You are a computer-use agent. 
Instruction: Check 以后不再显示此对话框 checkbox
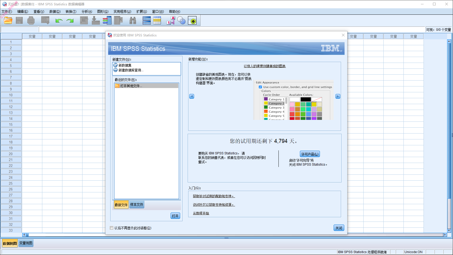[112, 228]
